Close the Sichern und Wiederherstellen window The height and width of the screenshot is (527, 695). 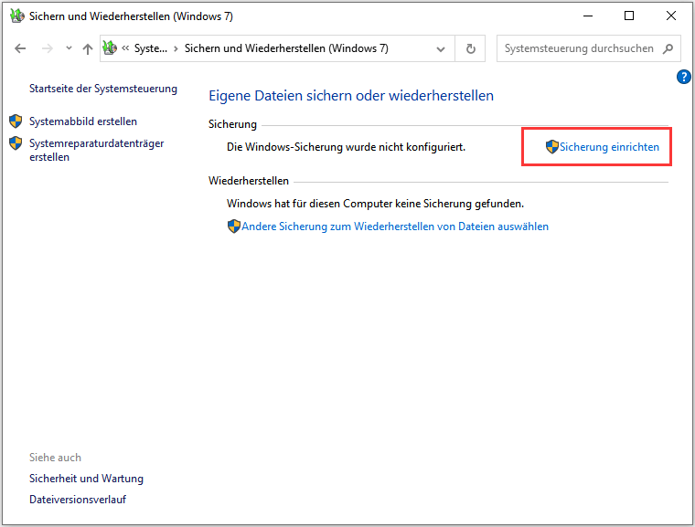click(x=670, y=16)
